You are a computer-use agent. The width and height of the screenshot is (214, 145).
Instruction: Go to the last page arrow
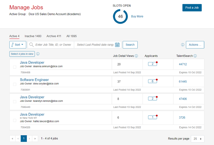point(35,138)
